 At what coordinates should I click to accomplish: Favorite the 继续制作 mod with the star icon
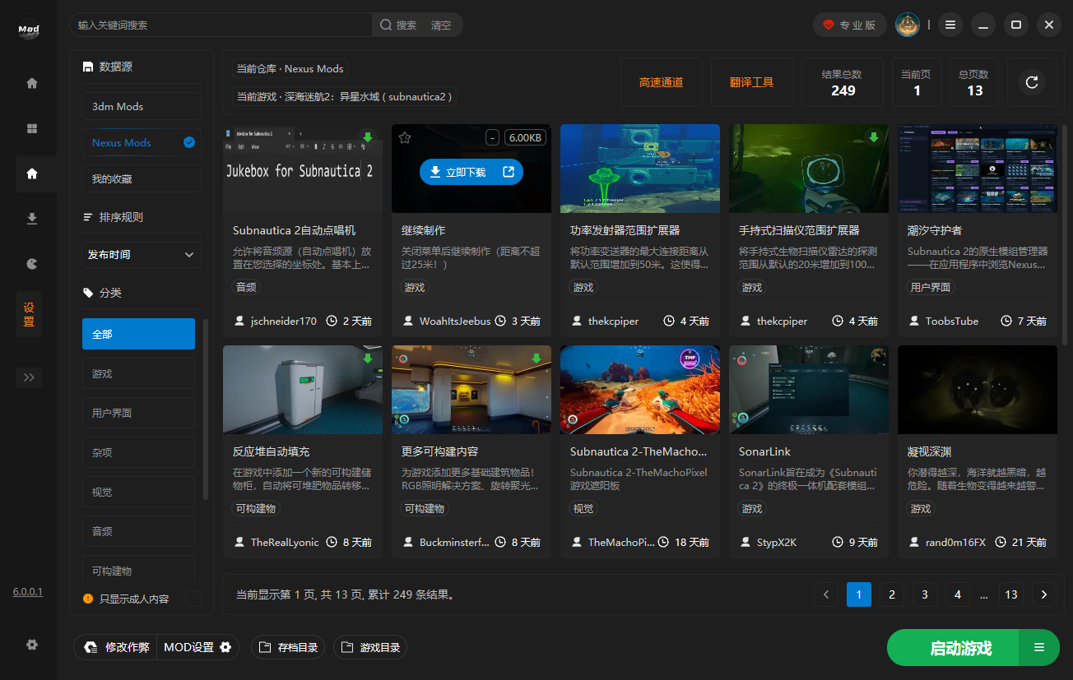tap(404, 137)
